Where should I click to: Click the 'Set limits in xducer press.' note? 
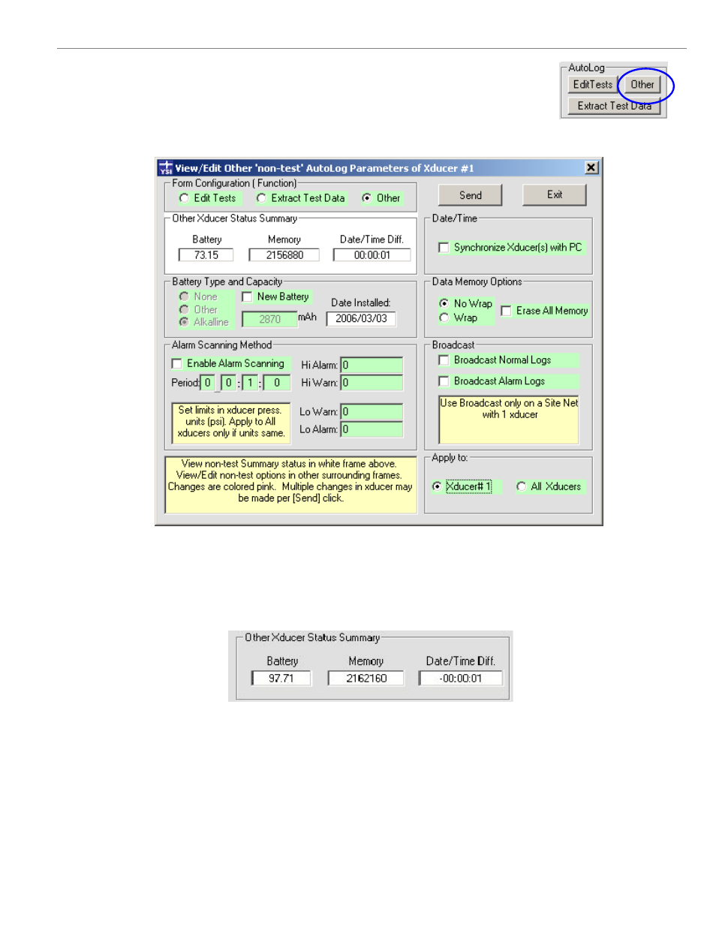click(x=231, y=423)
